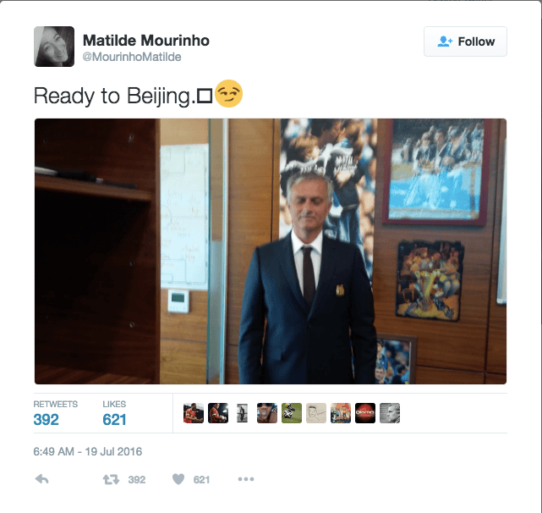Open Matilde Mourinho's profile picture
The width and height of the screenshot is (542, 513).
[x=54, y=47]
